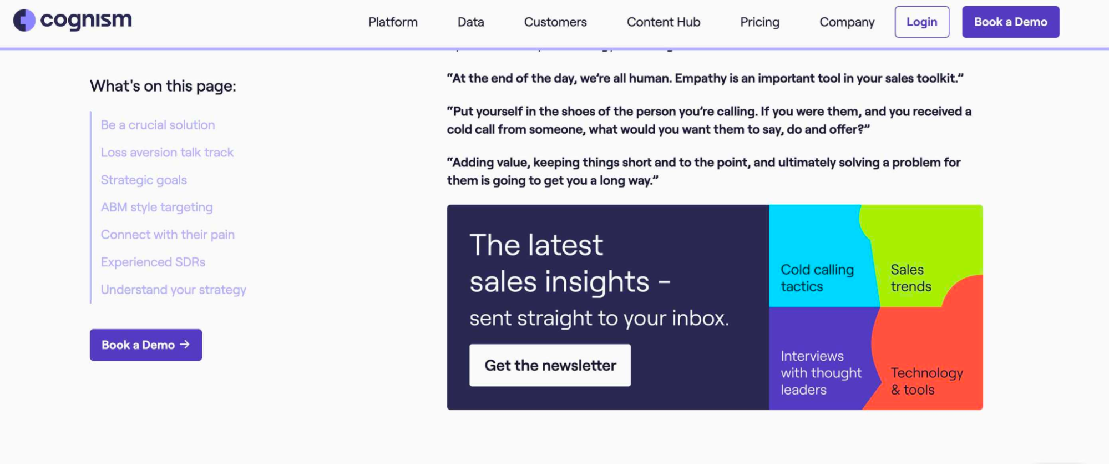
Task: Open the Company menu
Action: click(847, 22)
